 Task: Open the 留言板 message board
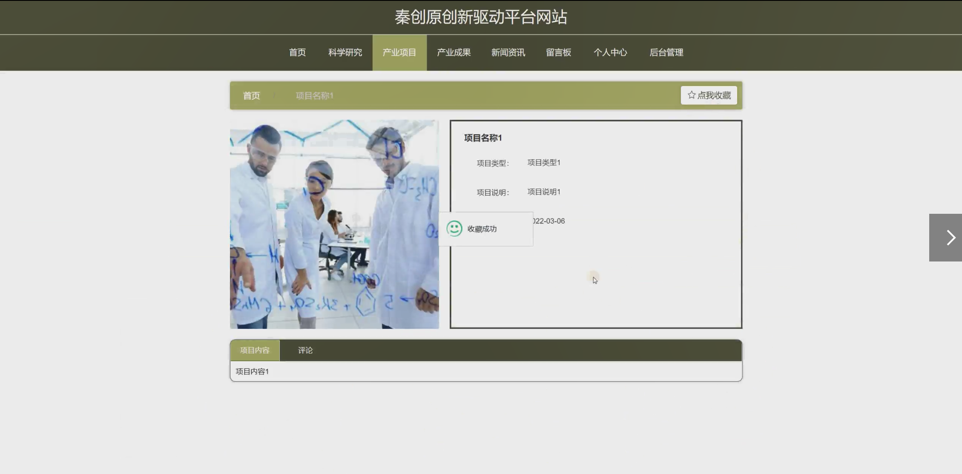pos(558,52)
